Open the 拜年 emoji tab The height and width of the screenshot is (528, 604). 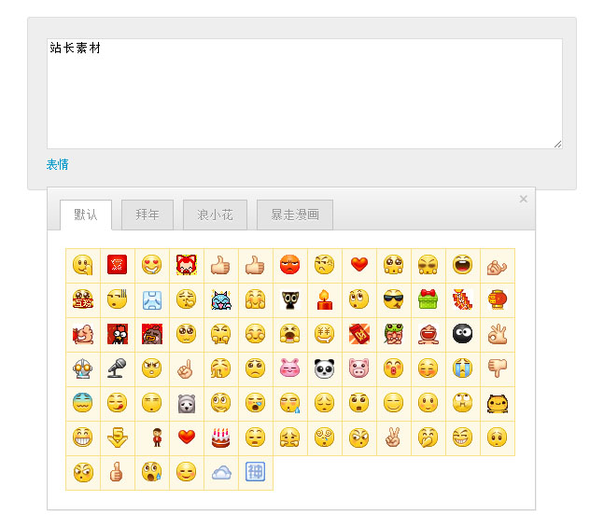147,215
